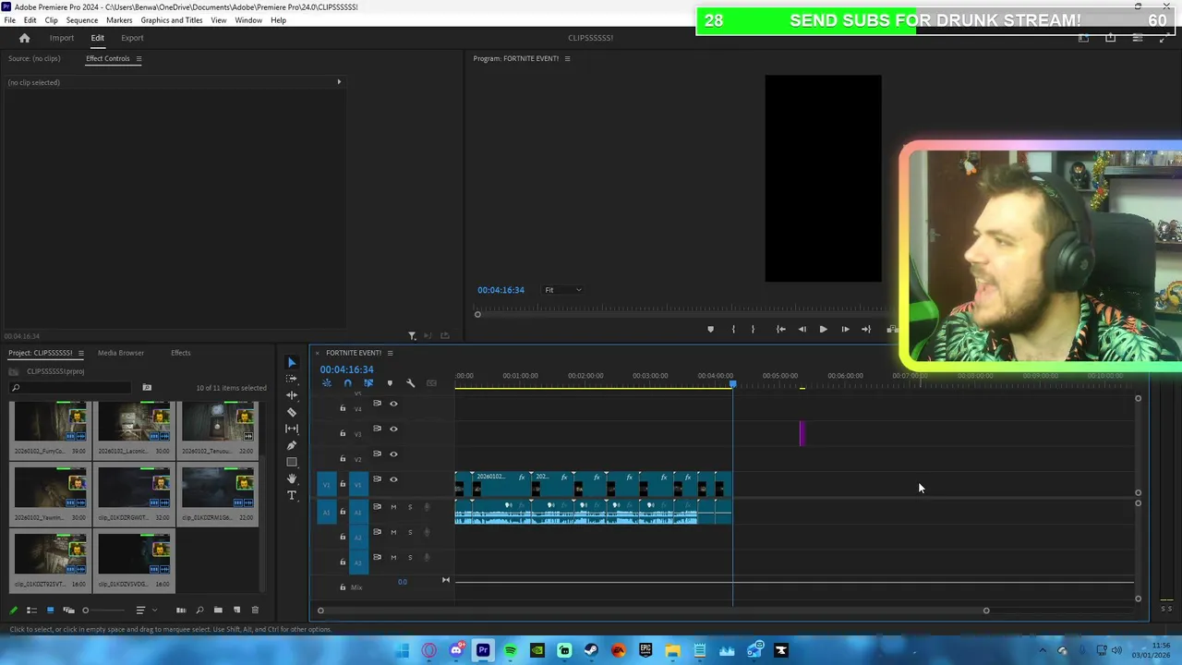The height and width of the screenshot is (665, 1182).
Task: Open the File menu
Action: tap(9, 20)
